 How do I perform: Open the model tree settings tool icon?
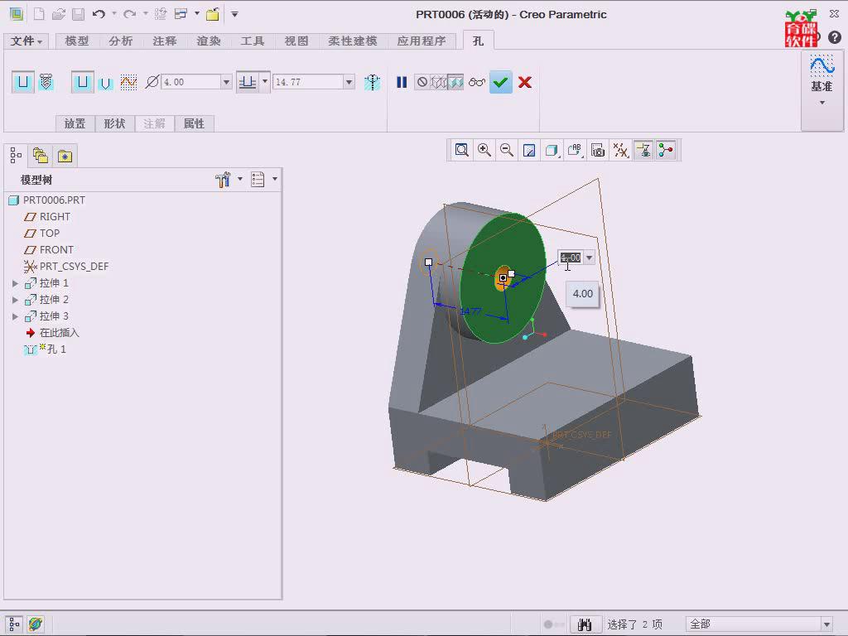(223, 180)
